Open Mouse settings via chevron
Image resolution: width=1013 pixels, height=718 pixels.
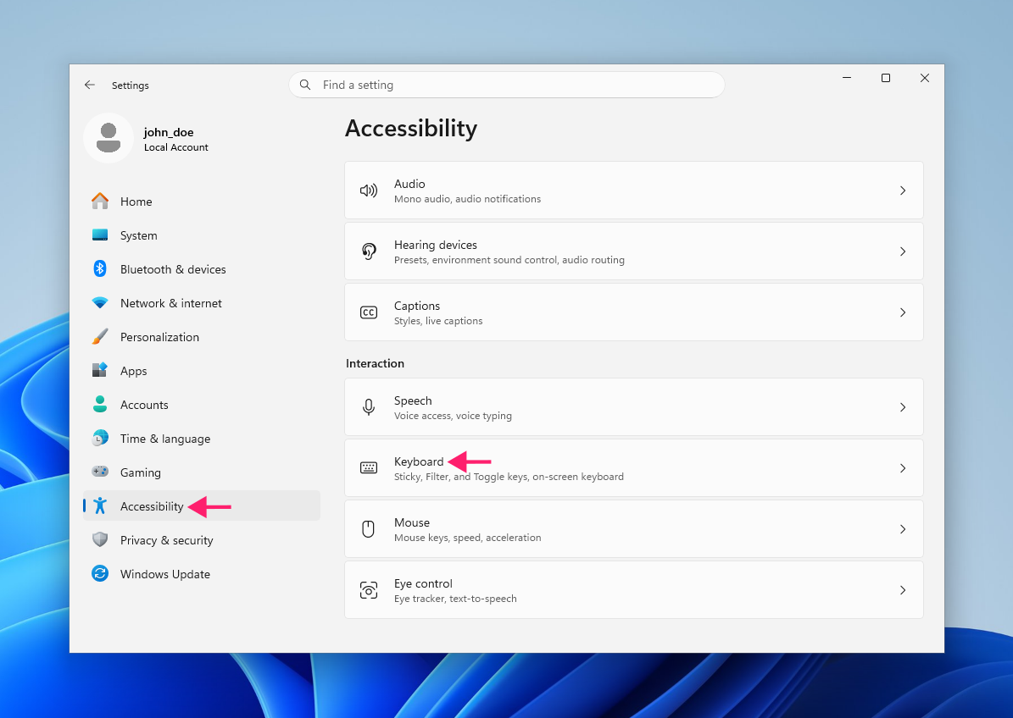903,529
